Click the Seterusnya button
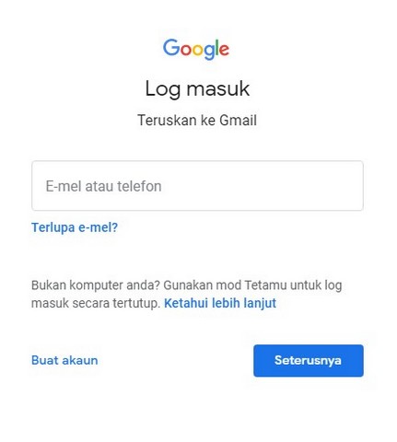397x442 pixels. (x=309, y=361)
